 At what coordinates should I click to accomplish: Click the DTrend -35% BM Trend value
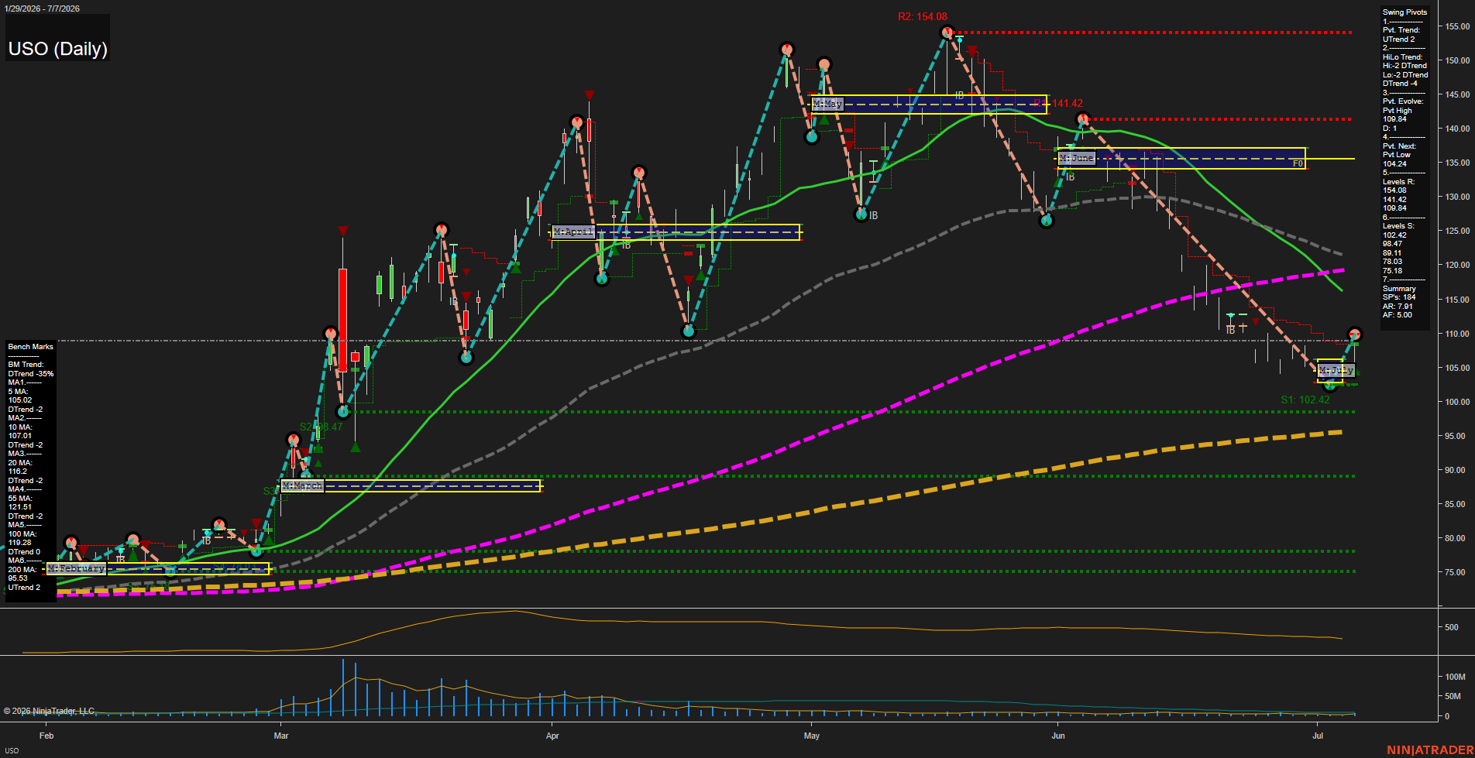(x=31, y=374)
